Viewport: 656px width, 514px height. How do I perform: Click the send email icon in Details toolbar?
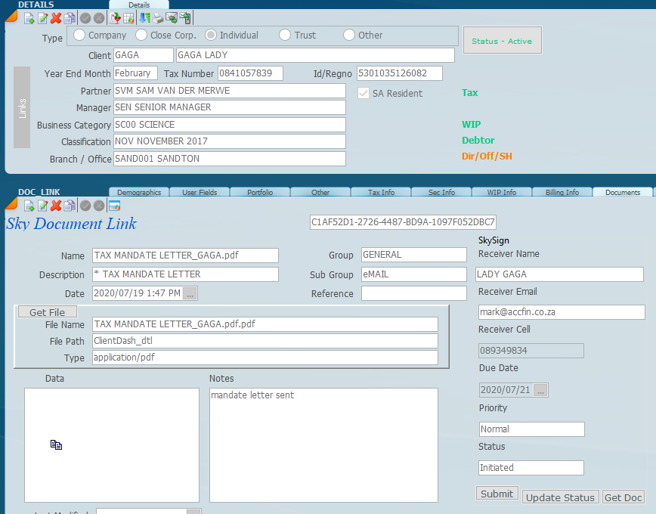(172, 18)
